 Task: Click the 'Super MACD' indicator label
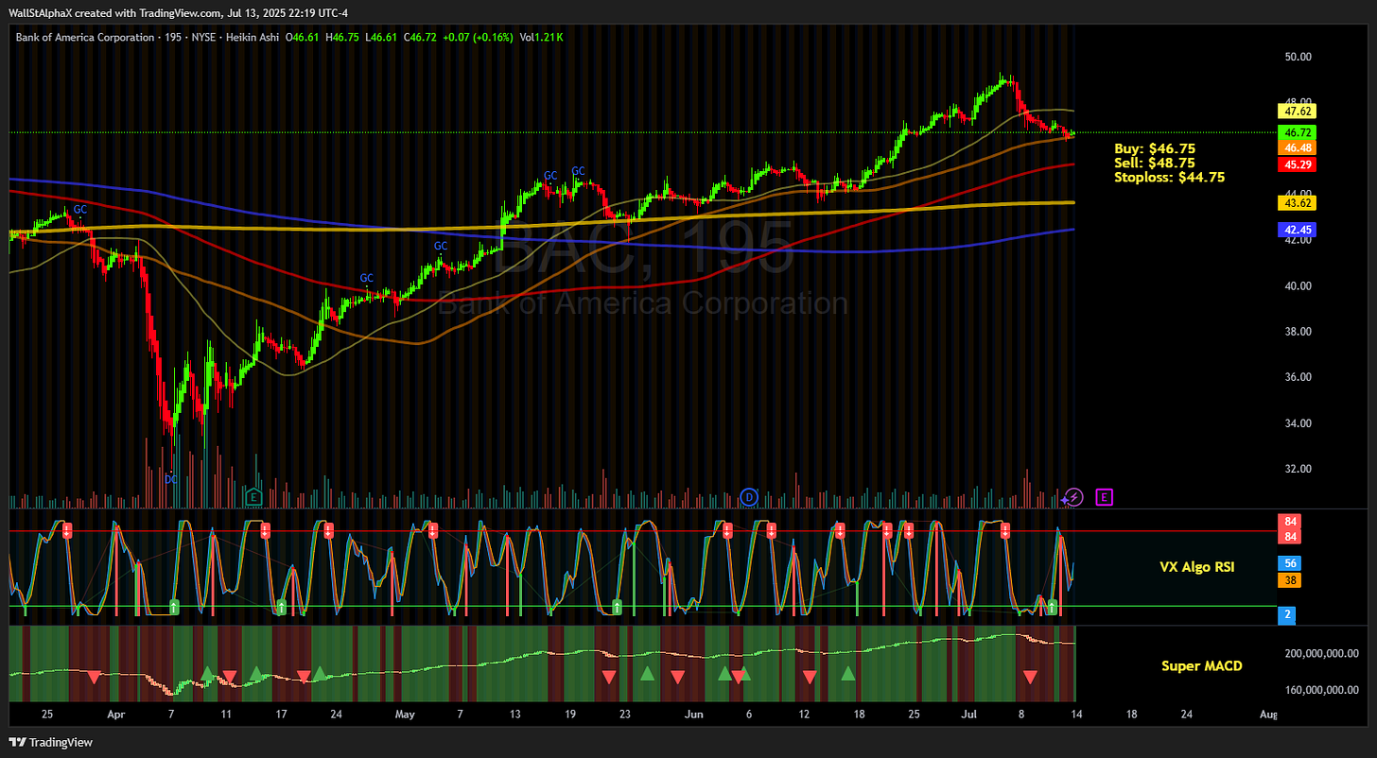click(x=1201, y=665)
